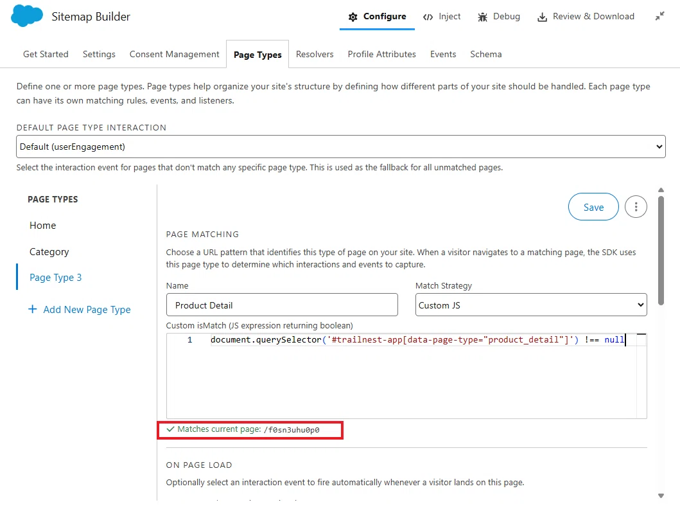The width and height of the screenshot is (680, 527).
Task: Click the Debug bug icon
Action: click(483, 17)
